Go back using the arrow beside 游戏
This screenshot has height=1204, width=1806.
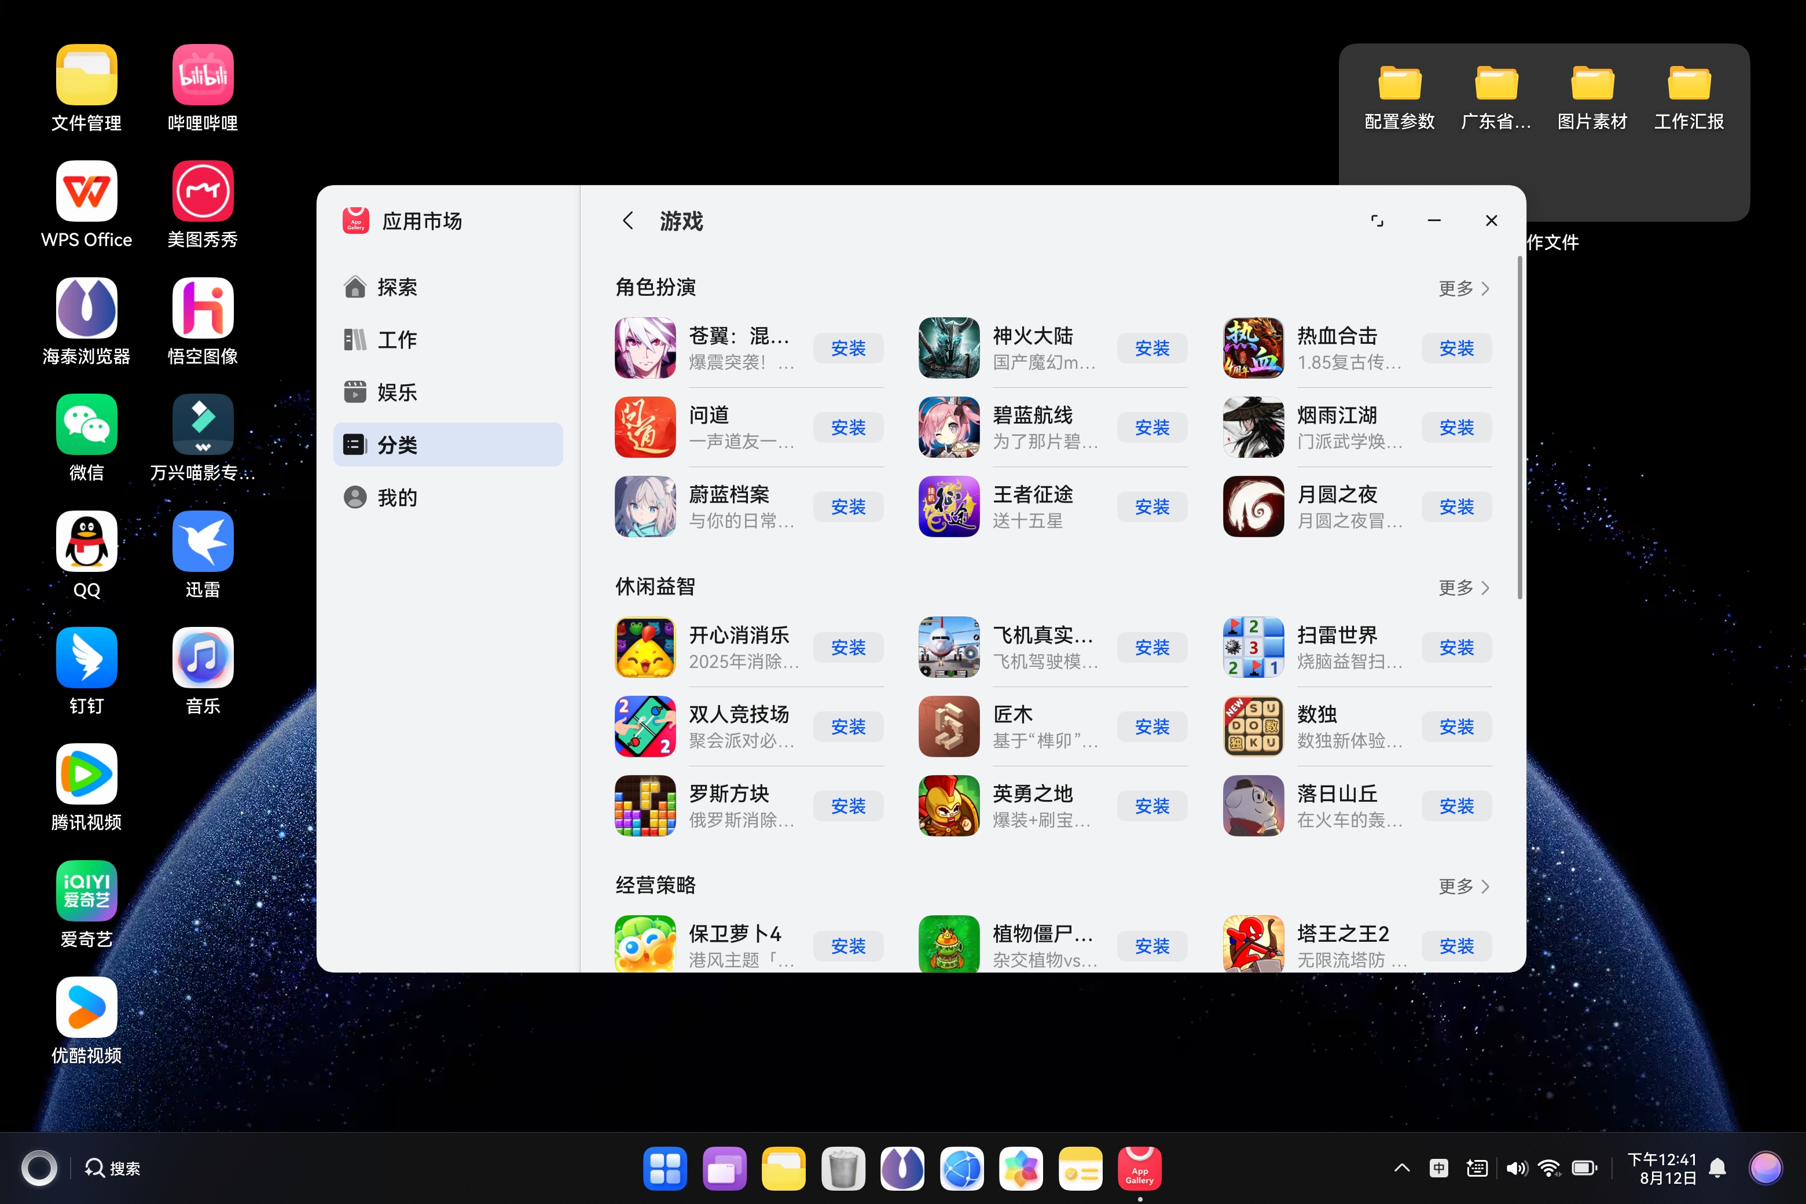[x=627, y=221]
